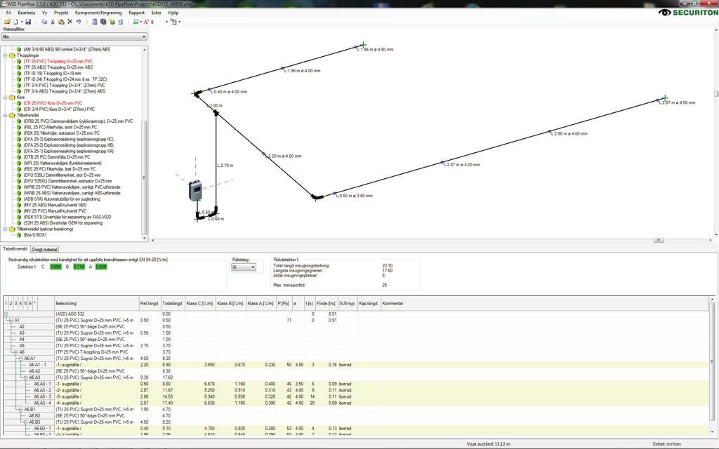Click the green Detektor C value 0.656
This screenshot has height=449, width=719.
[55, 267]
